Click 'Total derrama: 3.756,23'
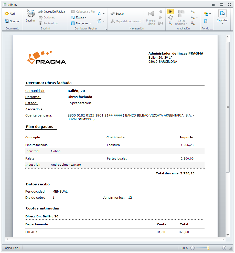Viewport: 235px width, 253px height. point(175,173)
